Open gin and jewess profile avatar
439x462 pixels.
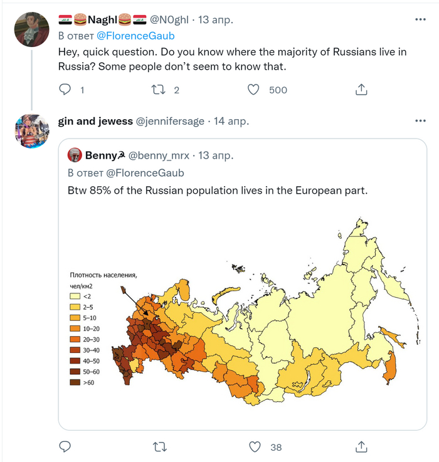coord(32,130)
